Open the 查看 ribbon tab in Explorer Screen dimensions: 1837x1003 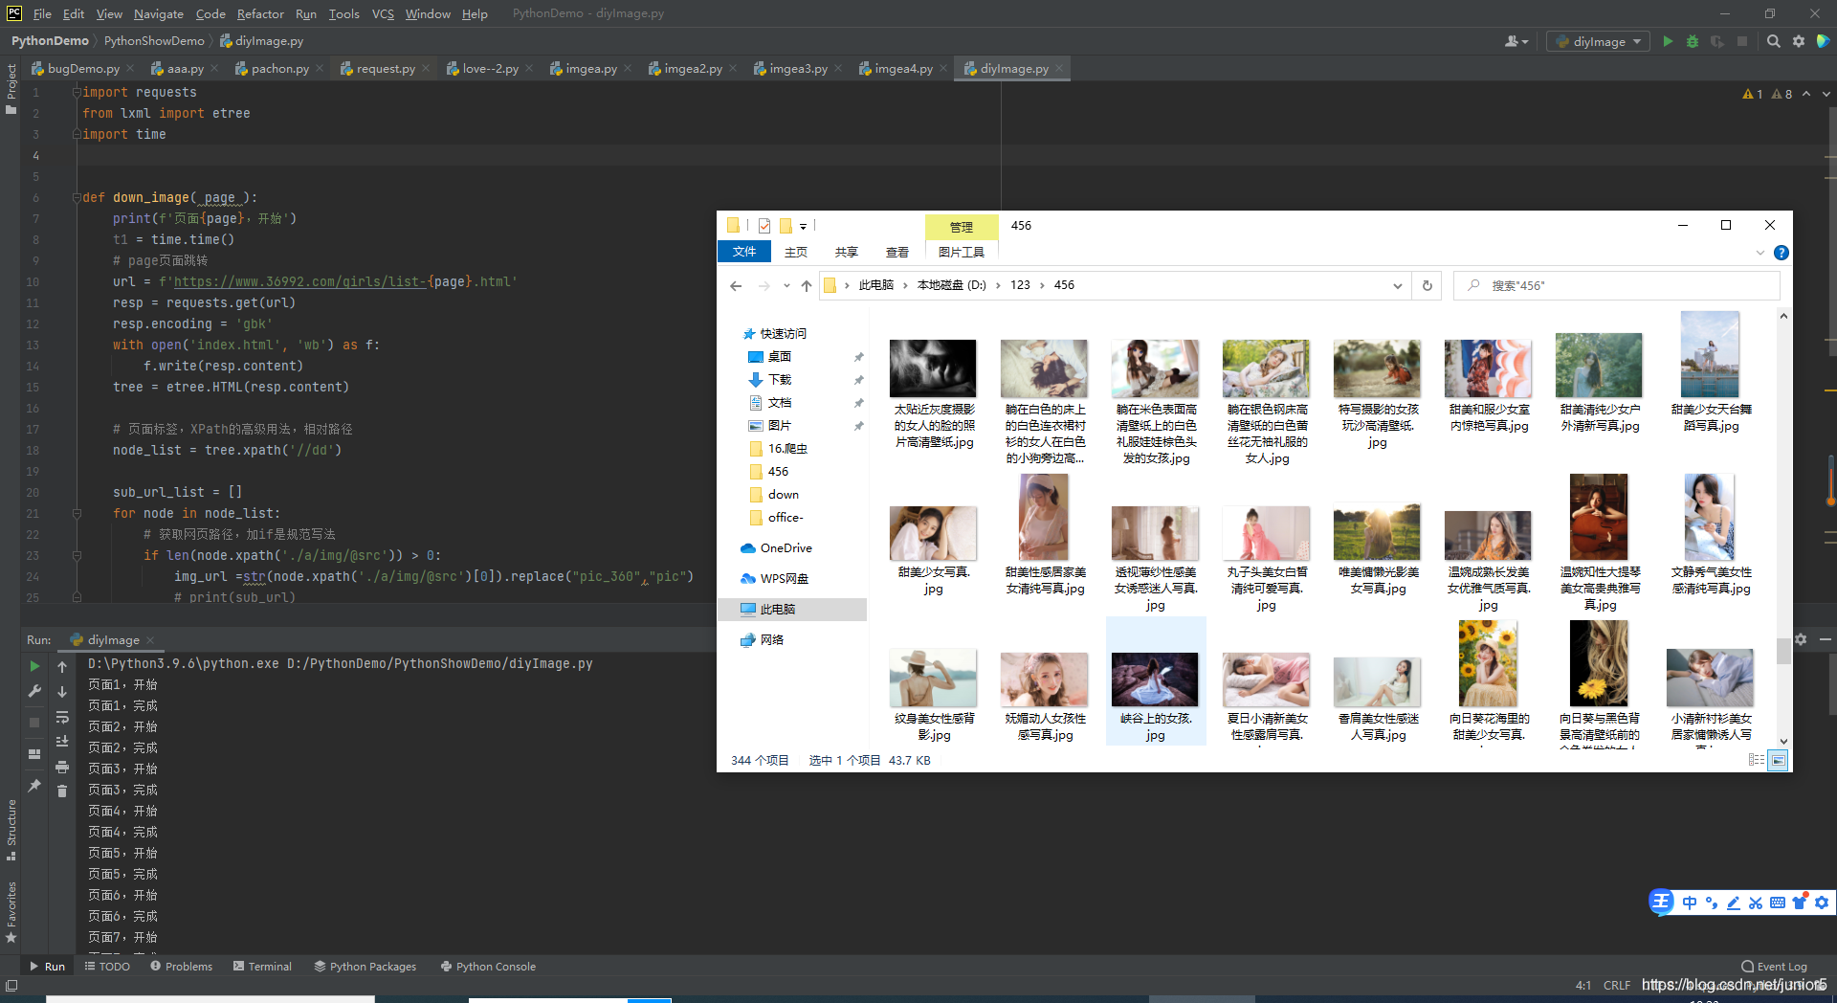(897, 252)
